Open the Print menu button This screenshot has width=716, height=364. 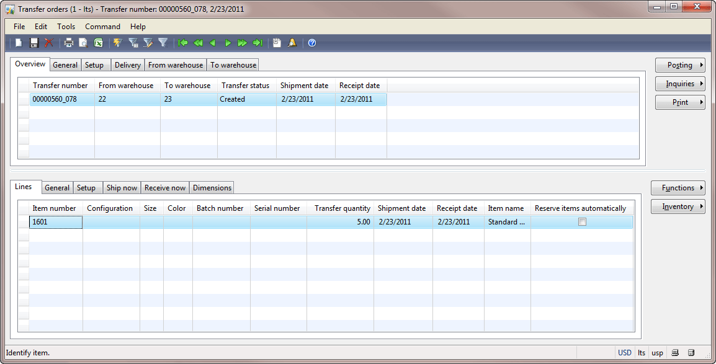click(680, 103)
